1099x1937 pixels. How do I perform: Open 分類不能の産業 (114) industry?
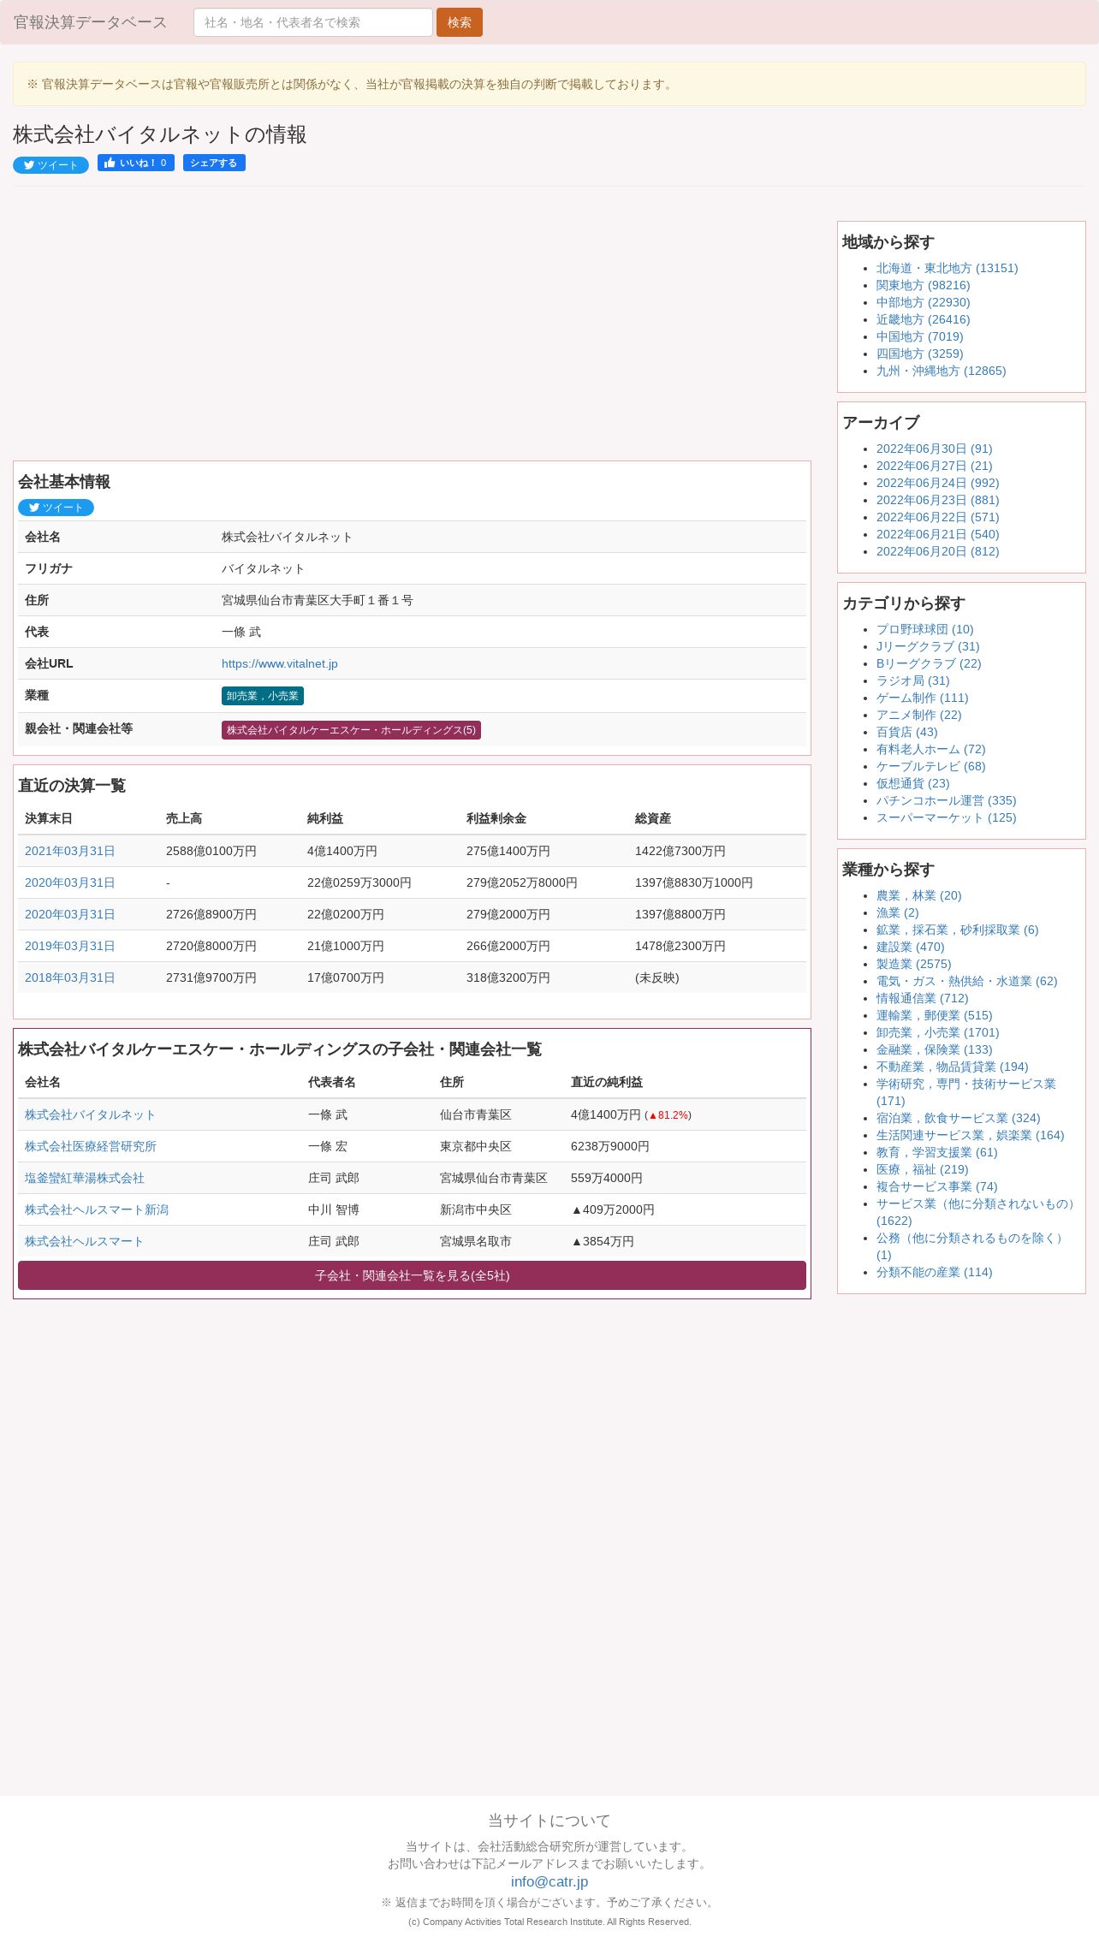coord(934,1272)
